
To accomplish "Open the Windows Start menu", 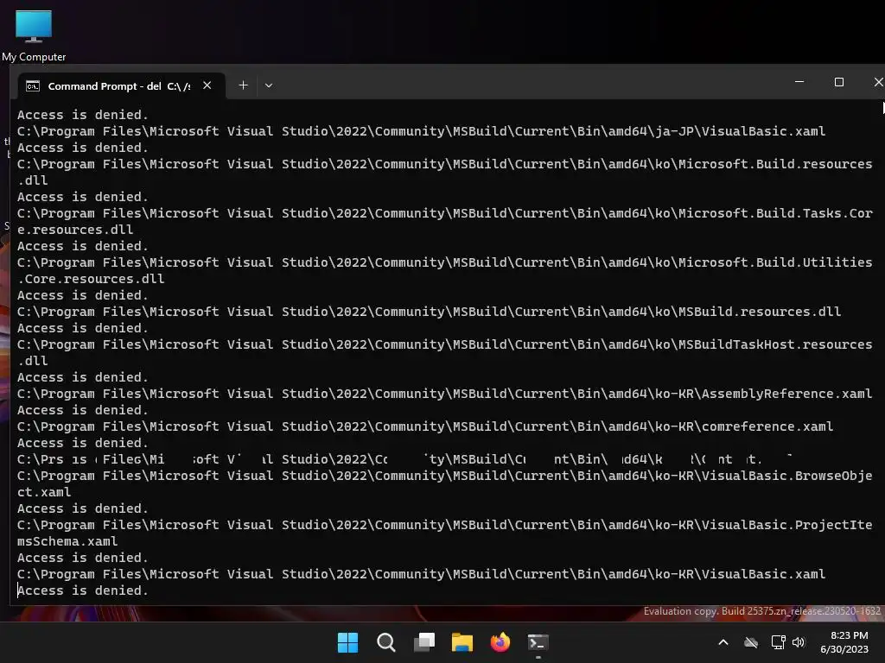I will (x=347, y=642).
